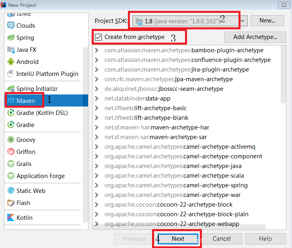Click the Clouds project type icon
This screenshot has width=292, height=248.
tap(11, 25)
